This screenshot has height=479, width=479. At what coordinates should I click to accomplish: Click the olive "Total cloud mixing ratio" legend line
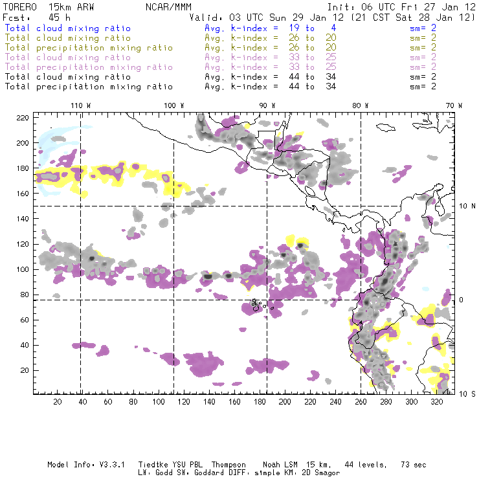tap(68, 38)
